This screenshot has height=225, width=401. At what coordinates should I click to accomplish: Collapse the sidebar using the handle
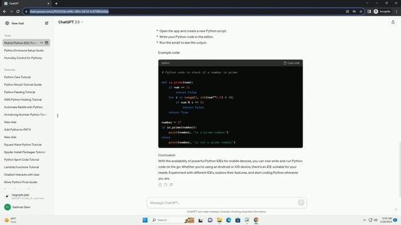pyautogui.click(x=58, y=116)
